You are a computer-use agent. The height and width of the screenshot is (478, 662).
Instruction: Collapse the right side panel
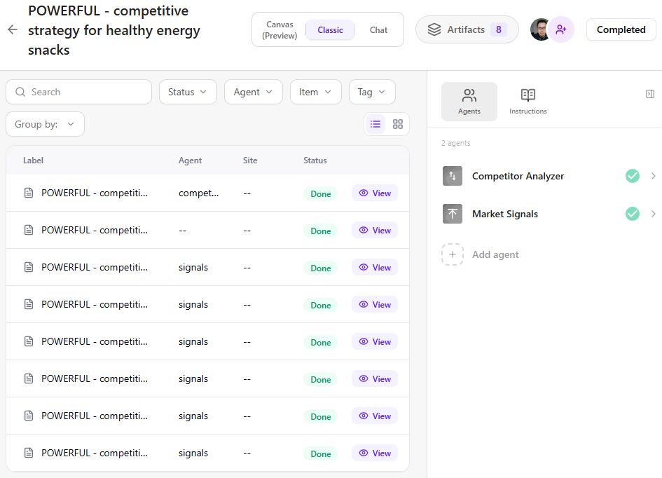(x=649, y=94)
